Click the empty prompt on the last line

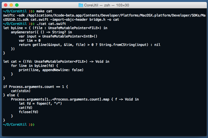[19, 125]
